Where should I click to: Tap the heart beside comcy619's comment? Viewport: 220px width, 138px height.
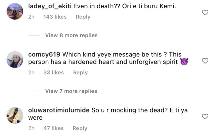(205, 61)
